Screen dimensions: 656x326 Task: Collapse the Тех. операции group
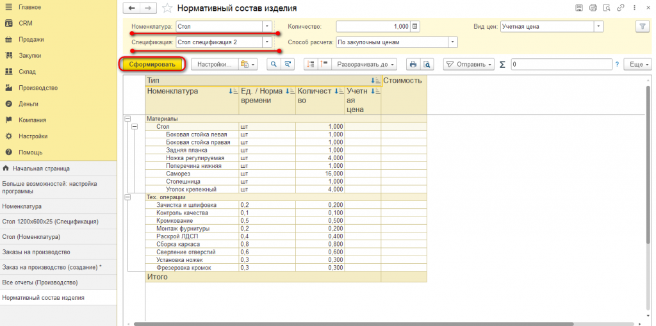coord(128,197)
